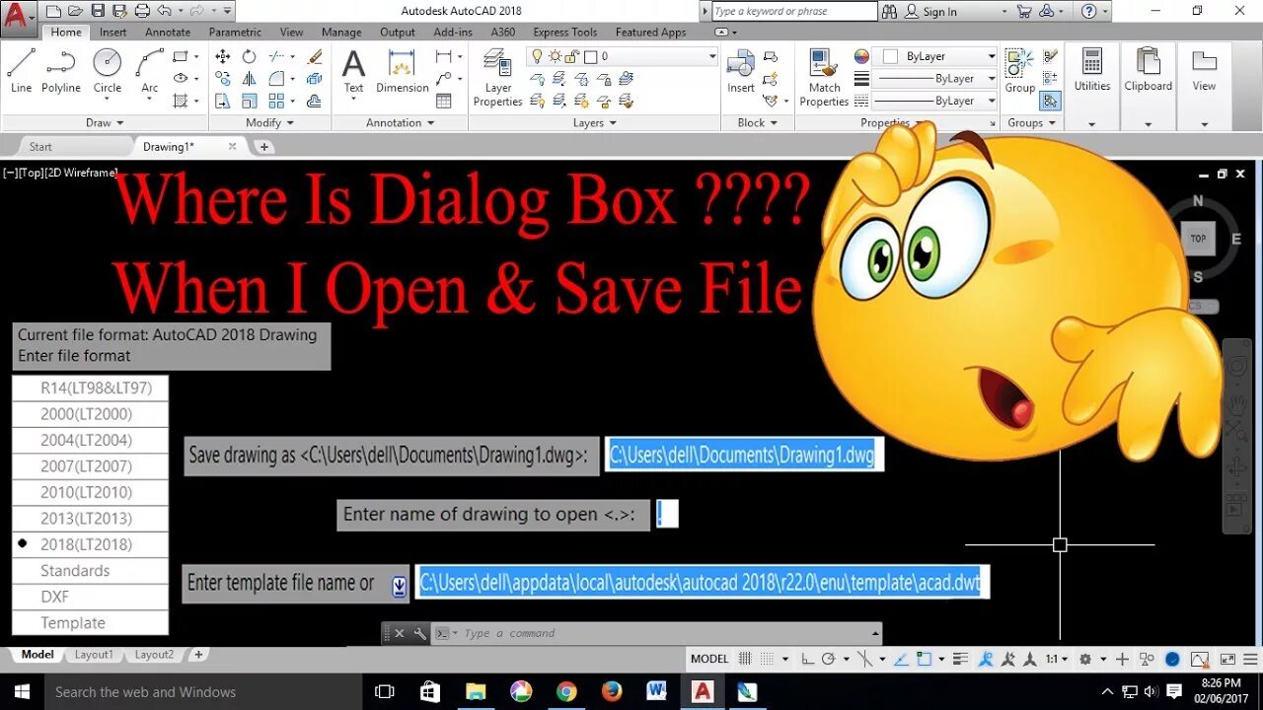The width and height of the screenshot is (1263, 710).
Task: Click the Stretch tool icon
Action: tap(223, 101)
